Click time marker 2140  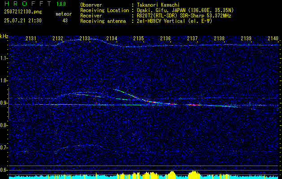tap(273, 38)
